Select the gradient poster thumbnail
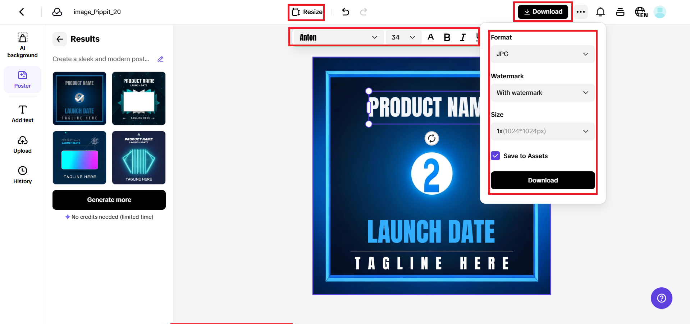This screenshot has width=690, height=324. pyautogui.click(x=79, y=157)
